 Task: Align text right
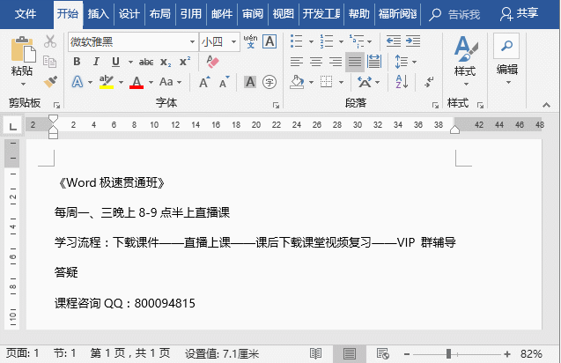pyautogui.click(x=336, y=62)
